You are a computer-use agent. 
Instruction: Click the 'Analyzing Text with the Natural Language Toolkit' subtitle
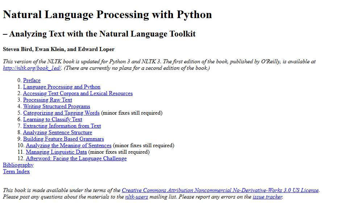[103, 34]
